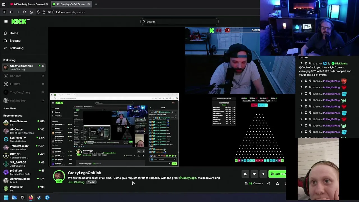The image size is (359, 202).
Task: Click the green Gift Sub button
Action: coord(277,174)
